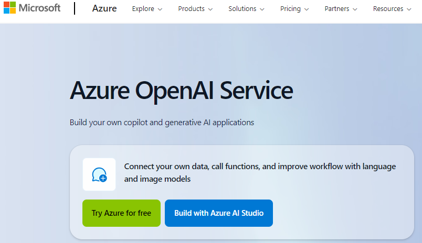This screenshot has height=243, width=422.
Task: Click the chevron arrow next to Partners
Action: point(355,9)
